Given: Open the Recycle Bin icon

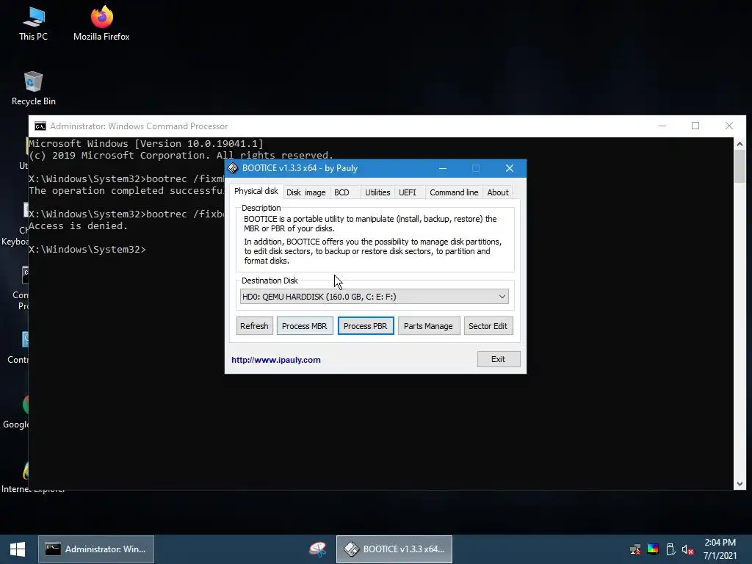Looking at the screenshot, I should tap(34, 88).
